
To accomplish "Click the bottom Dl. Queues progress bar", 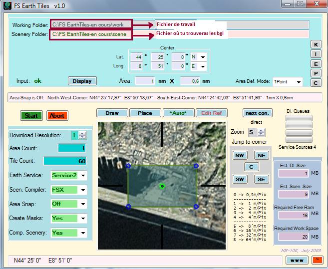I will tap(299, 140).
